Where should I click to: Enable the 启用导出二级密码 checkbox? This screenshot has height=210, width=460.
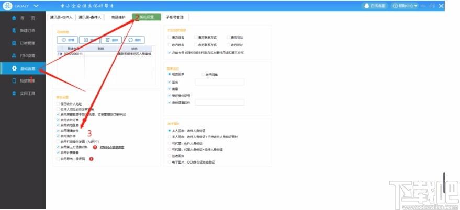click(58, 159)
